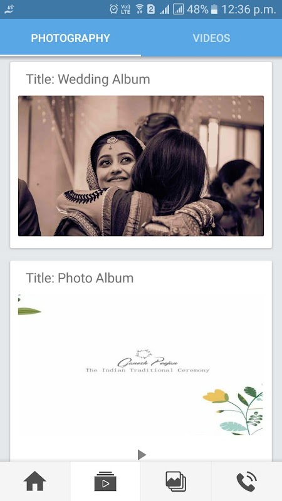Open the Ganesh Poojan album cover image

click(141, 364)
